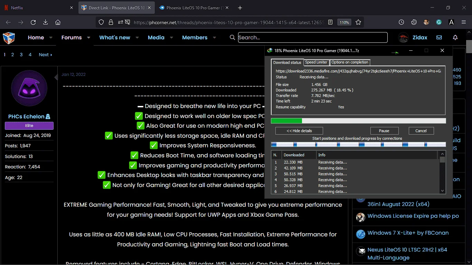The image size is (472, 265).
Task: Click the Jan 12, 2022 post date
Action: 74,74
